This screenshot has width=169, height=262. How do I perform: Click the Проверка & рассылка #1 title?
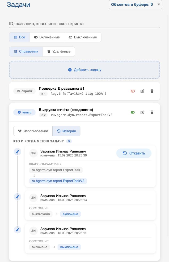(61, 88)
